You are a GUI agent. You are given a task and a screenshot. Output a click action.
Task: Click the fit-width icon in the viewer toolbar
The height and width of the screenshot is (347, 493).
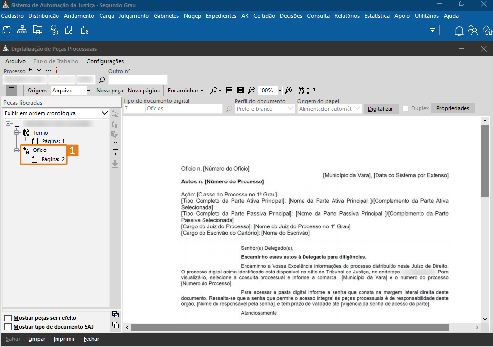pos(230,91)
